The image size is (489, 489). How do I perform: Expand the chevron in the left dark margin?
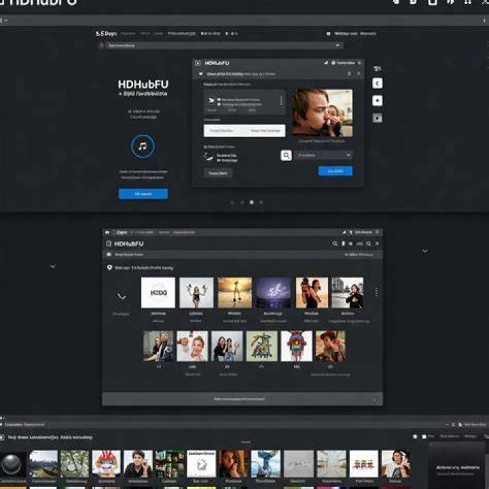(x=53, y=267)
